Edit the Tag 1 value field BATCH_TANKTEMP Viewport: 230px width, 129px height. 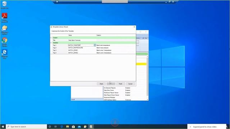pyautogui.click(x=81, y=45)
